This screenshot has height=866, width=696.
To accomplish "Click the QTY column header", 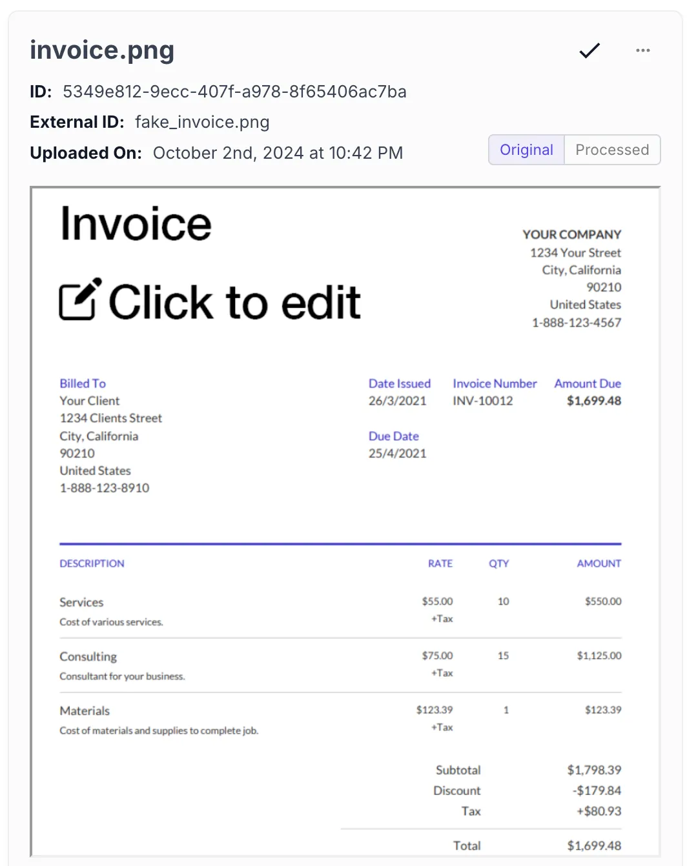I will pyautogui.click(x=499, y=563).
